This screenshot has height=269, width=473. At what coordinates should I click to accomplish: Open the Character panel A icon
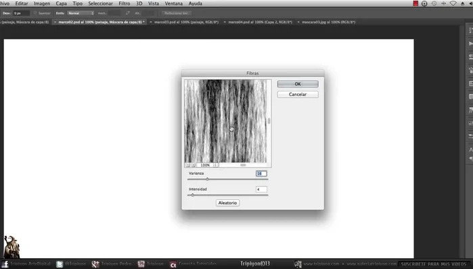470,150
